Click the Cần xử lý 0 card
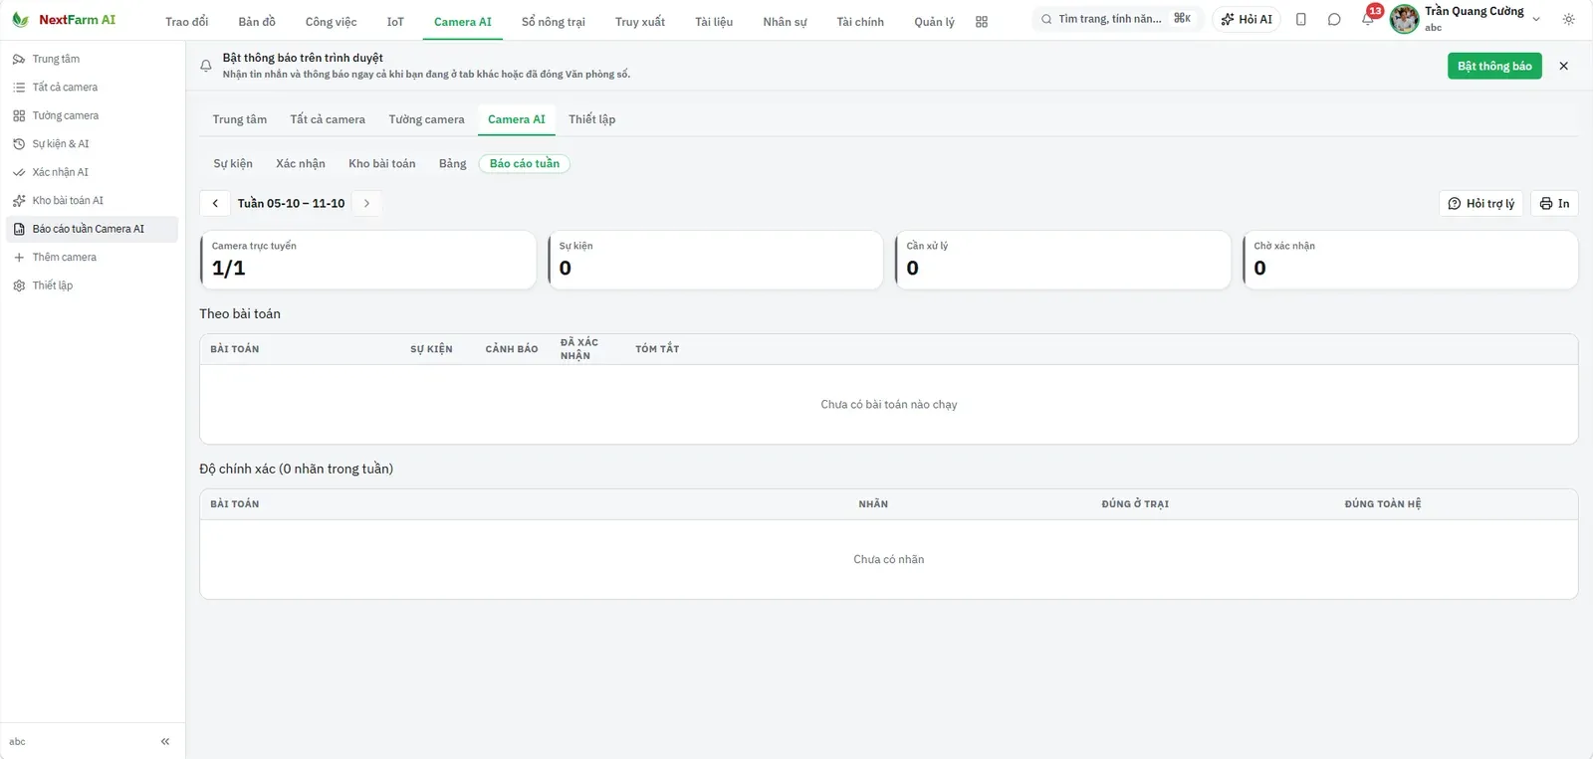1593x759 pixels. (1063, 261)
